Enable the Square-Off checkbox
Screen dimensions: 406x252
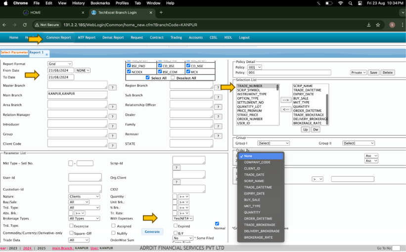pos(71,233)
